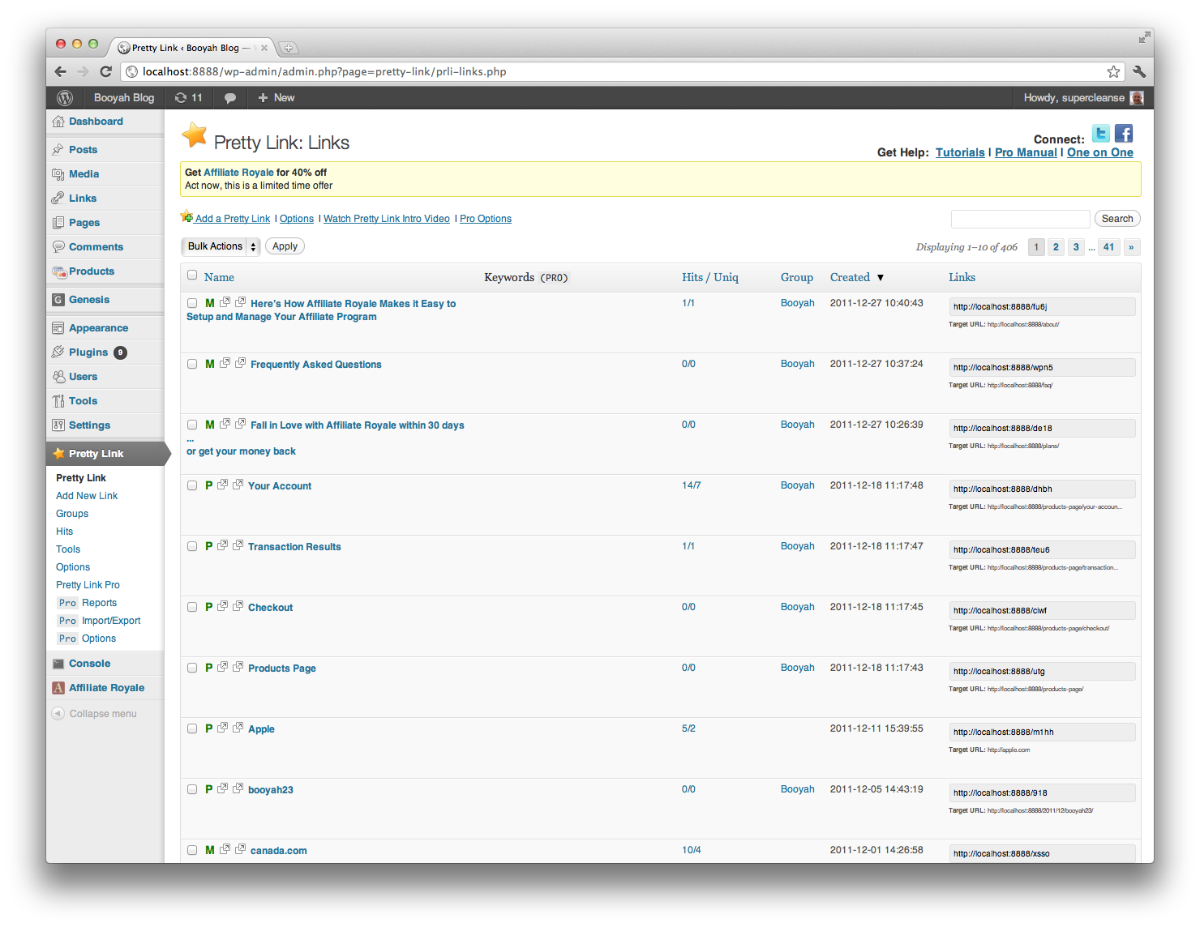Click the 14/7 hits link
This screenshot has height=927, width=1200.
pos(691,485)
